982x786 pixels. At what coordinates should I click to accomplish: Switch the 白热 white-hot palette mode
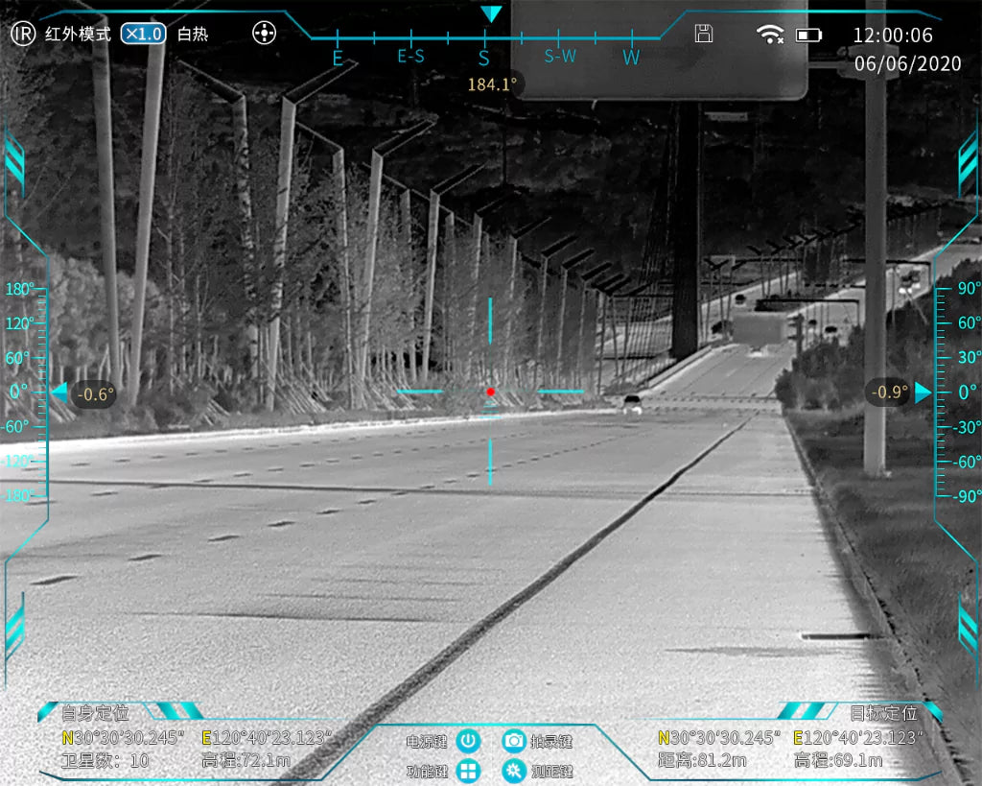click(x=193, y=34)
